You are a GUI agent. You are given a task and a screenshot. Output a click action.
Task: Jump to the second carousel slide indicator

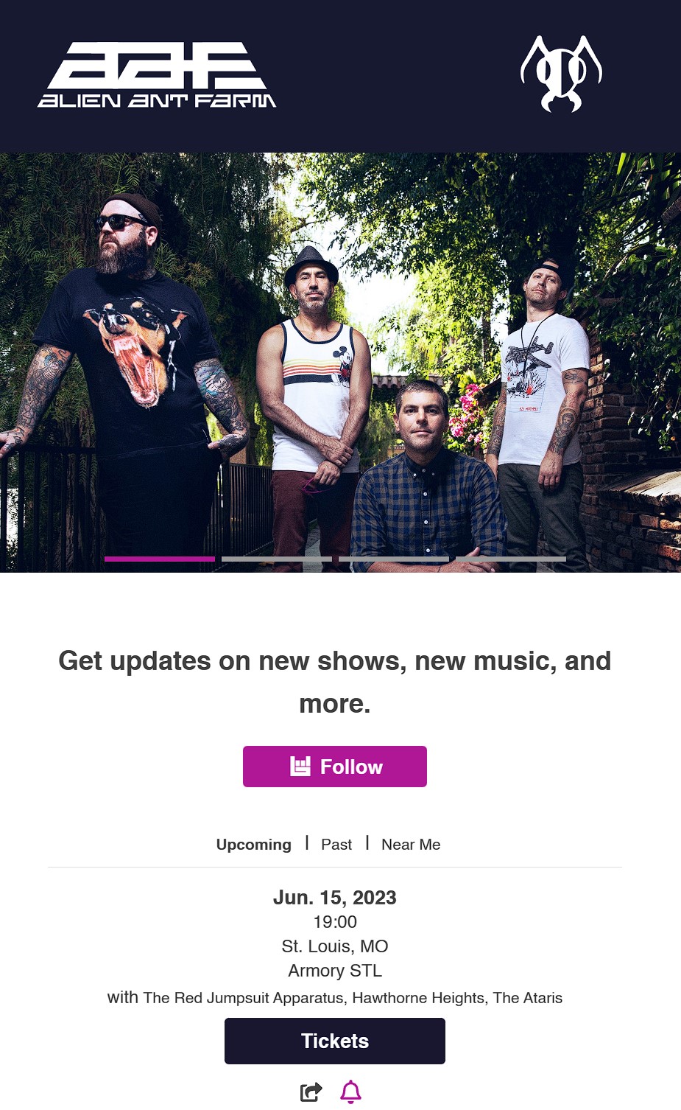click(277, 559)
